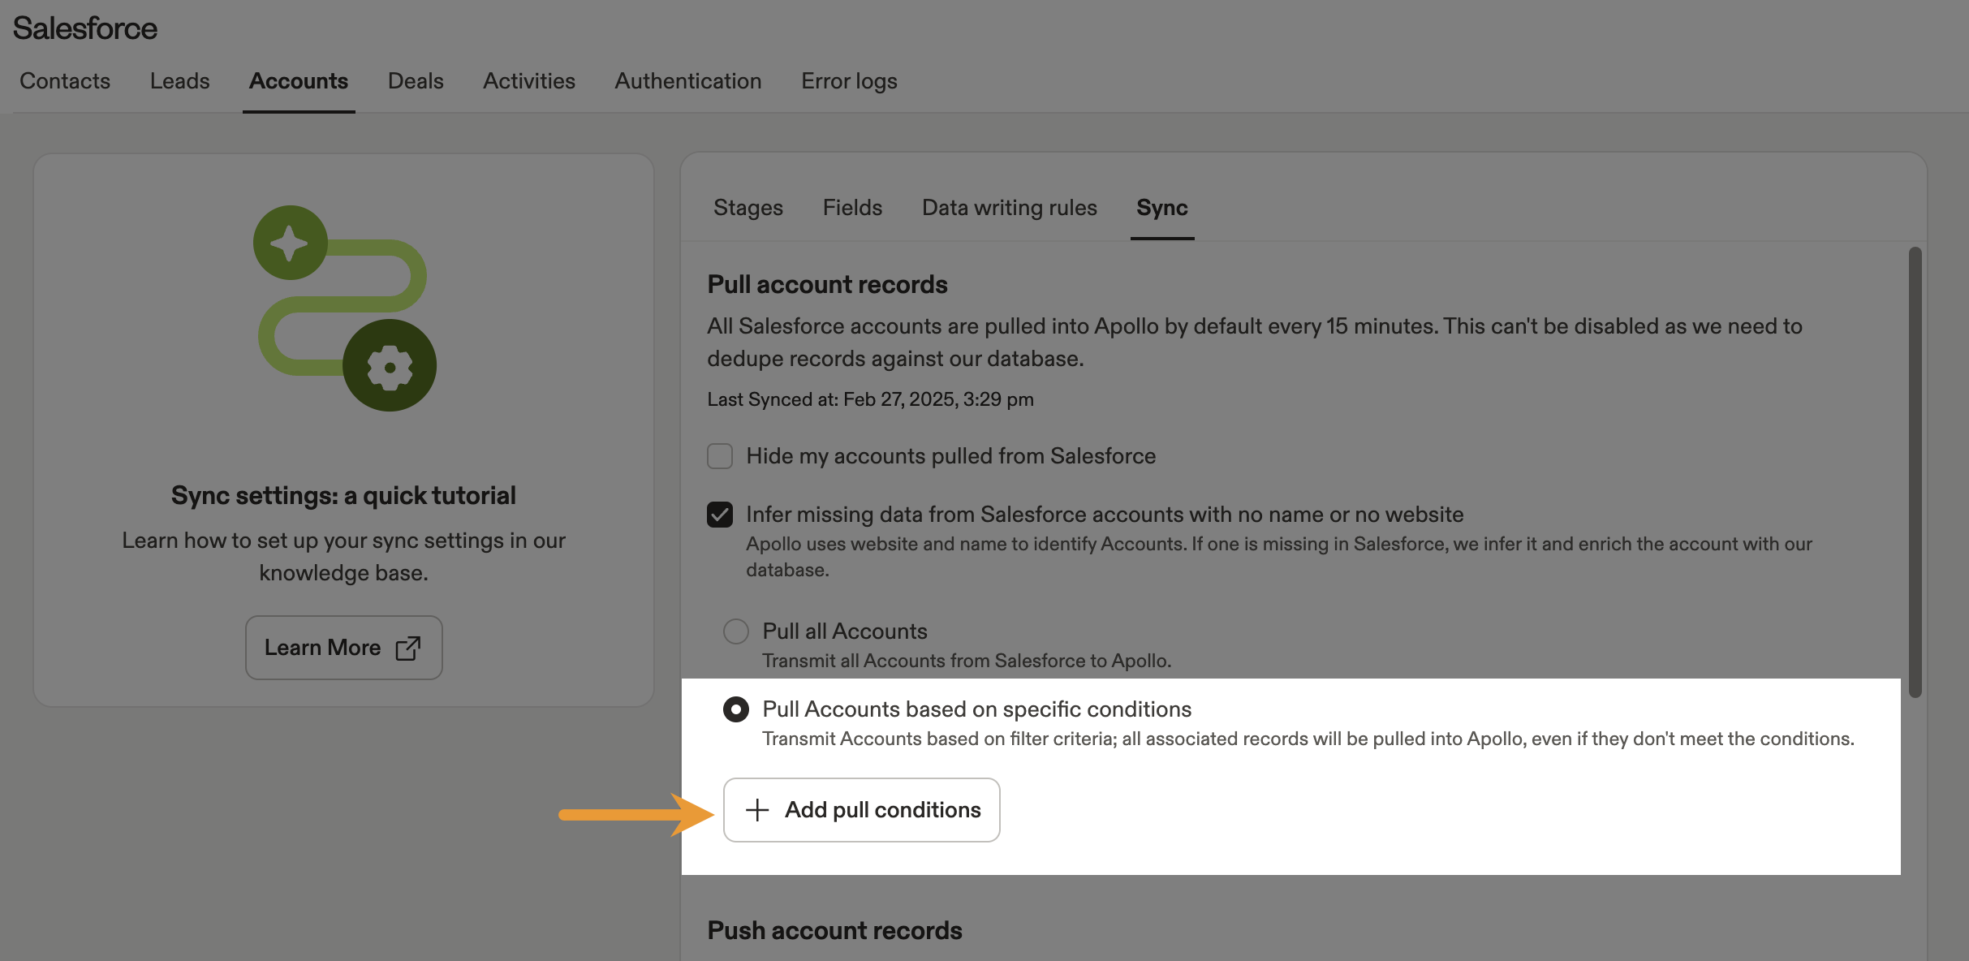Select the Pull all Accounts radio button

pyautogui.click(x=736, y=631)
